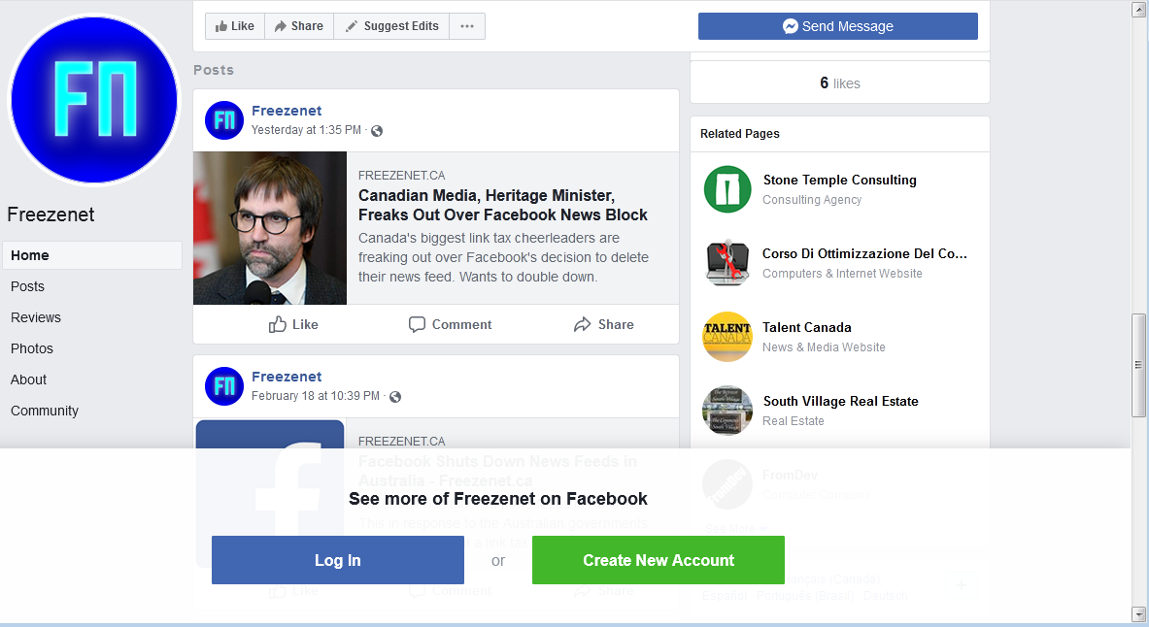Click the Share button in page toolbar

pyautogui.click(x=299, y=26)
